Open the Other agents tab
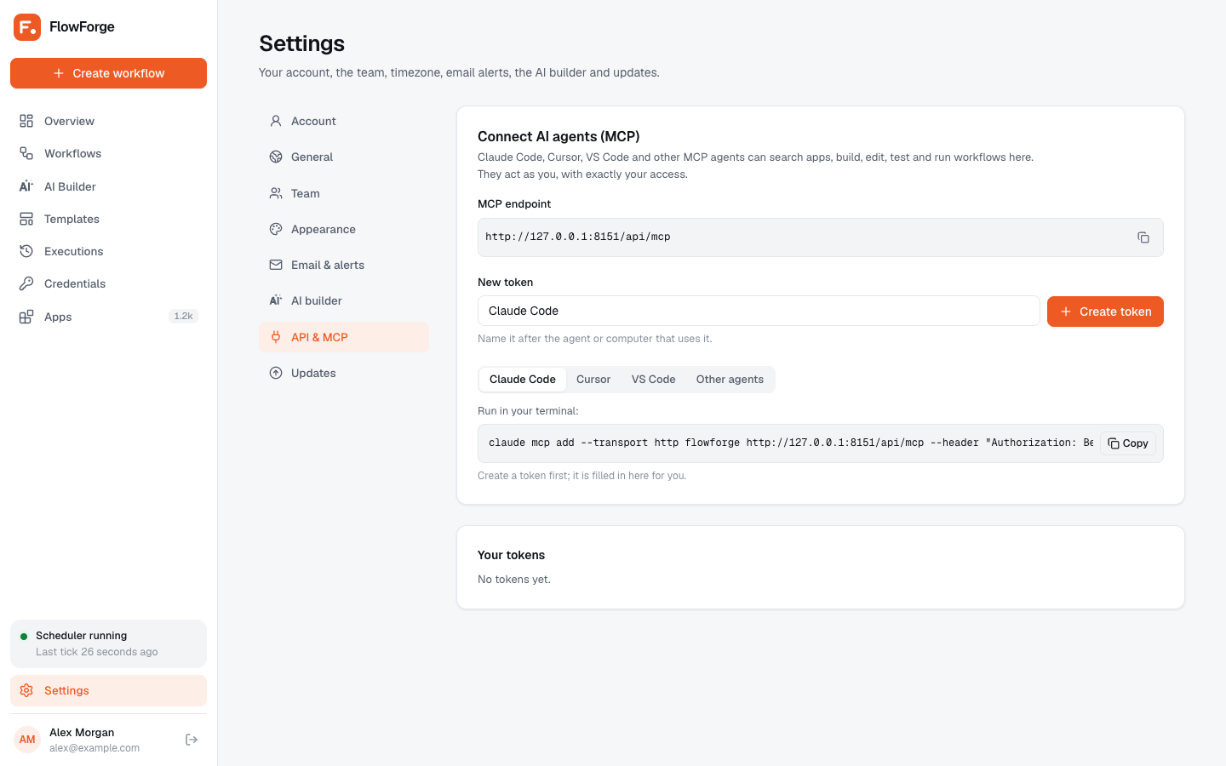Screen dimensions: 1226x766 (x=730, y=380)
